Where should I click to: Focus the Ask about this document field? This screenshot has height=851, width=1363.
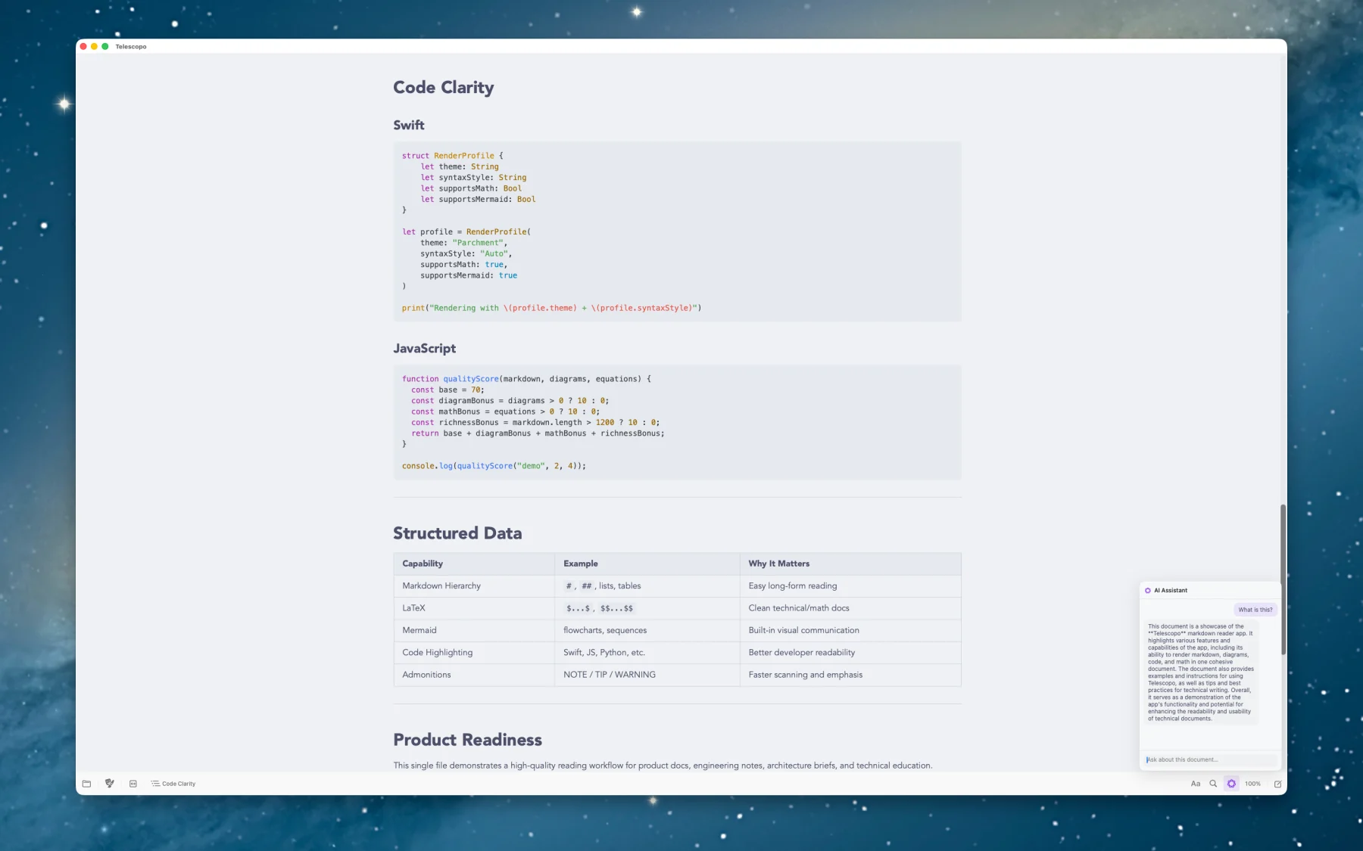pyautogui.click(x=1210, y=759)
